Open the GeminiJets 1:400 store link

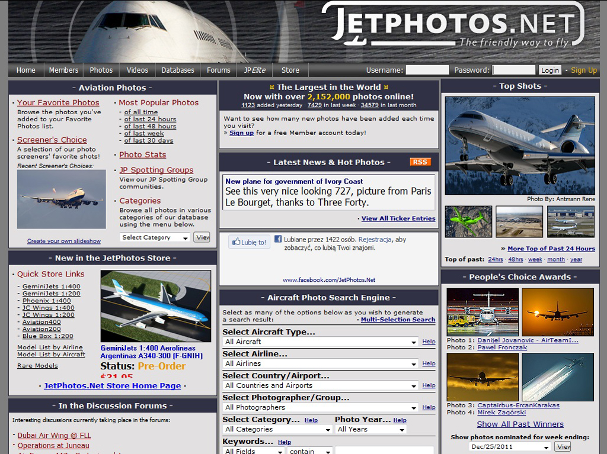tap(52, 286)
